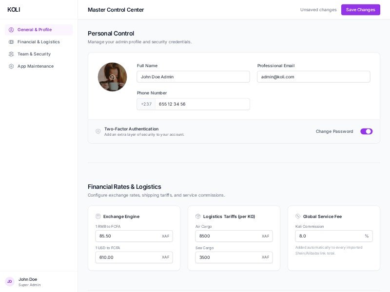This screenshot has height=292, width=390.
Task: Click the Full Name input field
Action: (193, 77)
